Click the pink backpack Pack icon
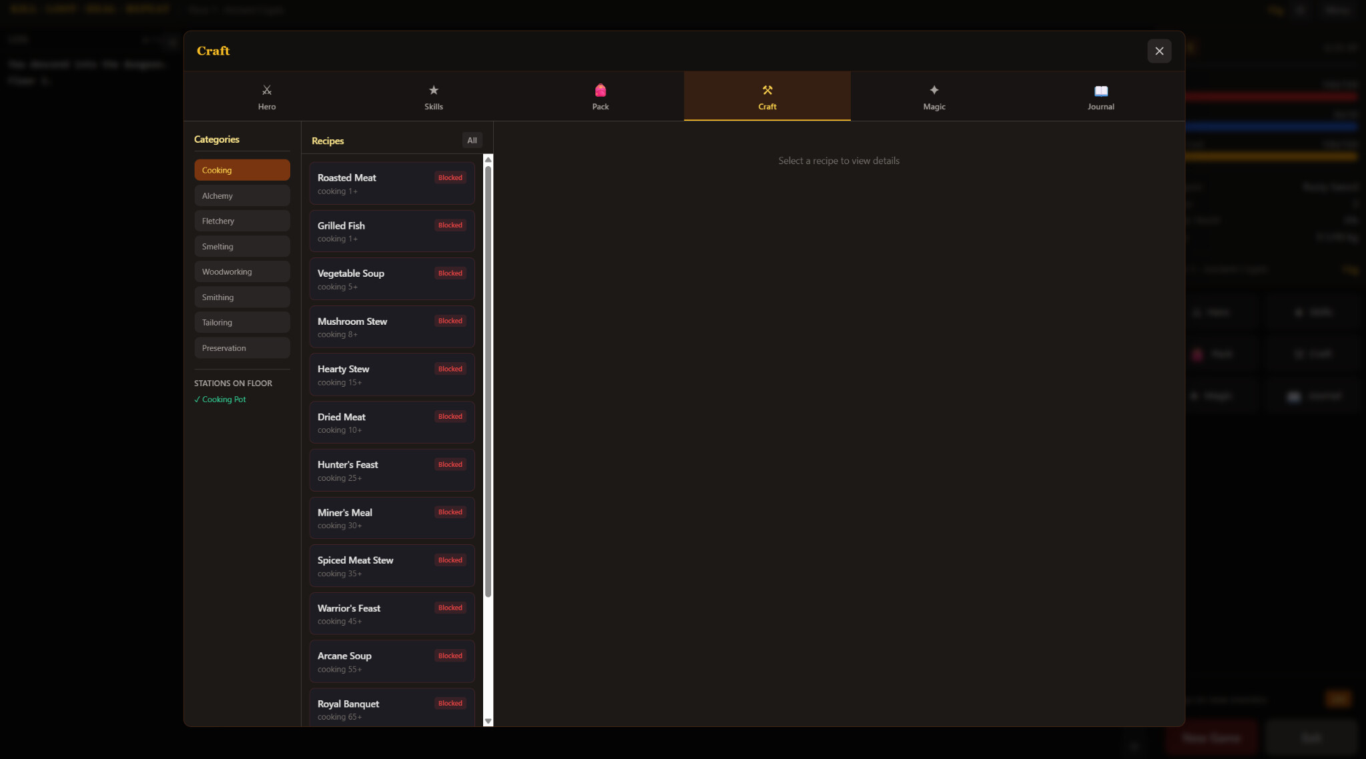1366x759 pixels. point(601,90)
